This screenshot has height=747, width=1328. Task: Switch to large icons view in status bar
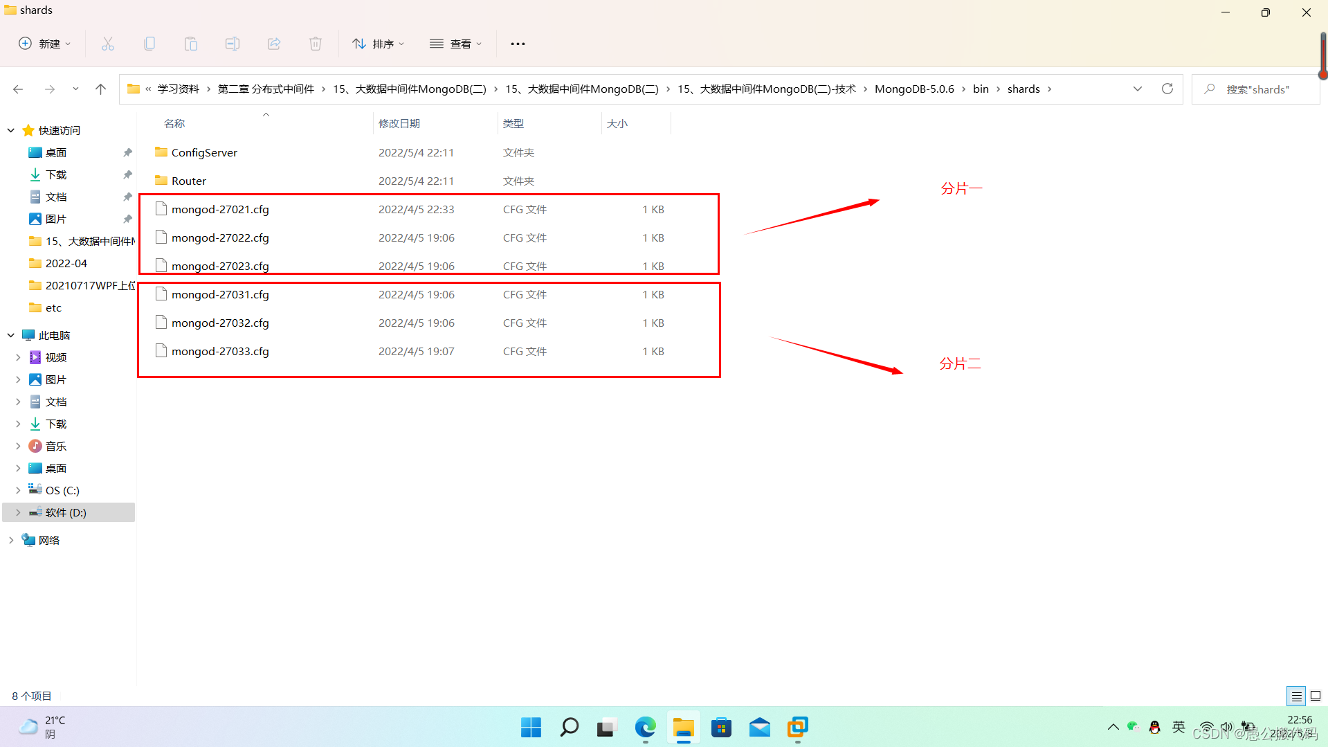(1316, 696)
